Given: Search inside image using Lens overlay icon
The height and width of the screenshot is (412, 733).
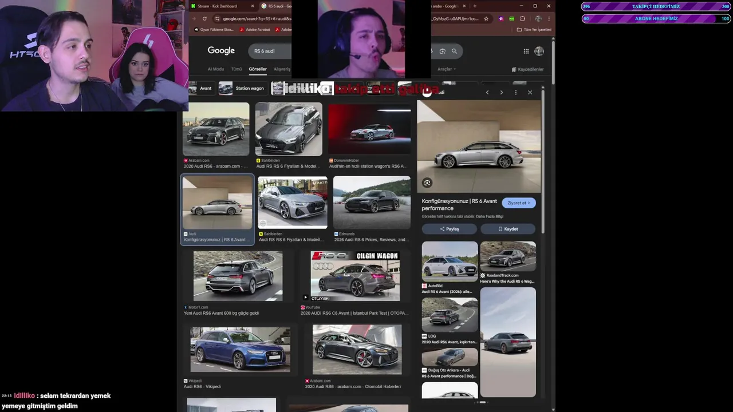Looking at the screenshot, I should (427, 183).
